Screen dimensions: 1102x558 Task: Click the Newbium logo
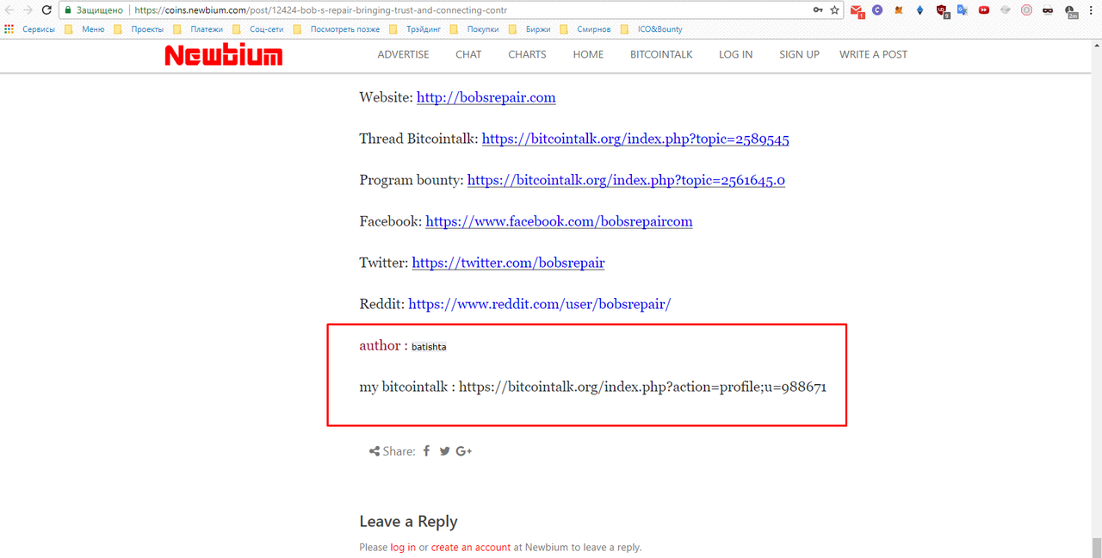click(224, 56)
